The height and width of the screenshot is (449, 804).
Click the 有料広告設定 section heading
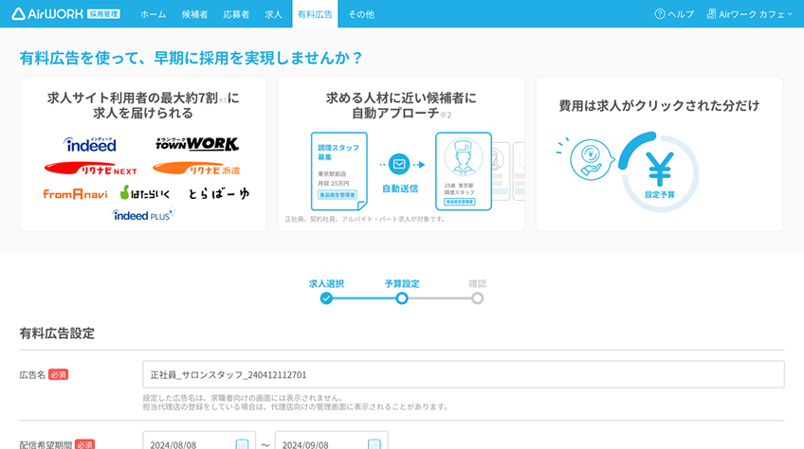pos(57,333)
